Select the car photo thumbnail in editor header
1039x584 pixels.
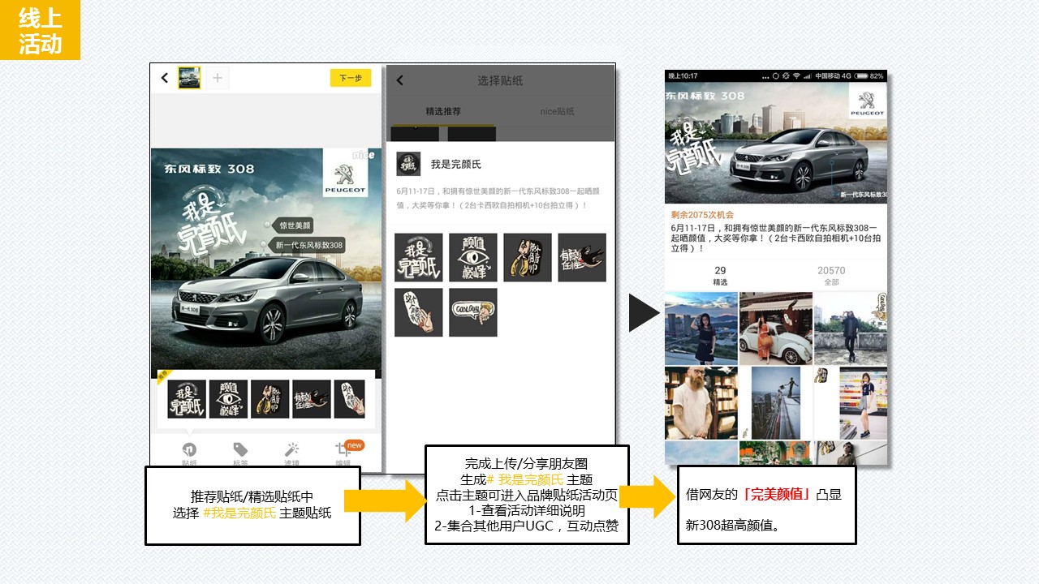(189, 78)
